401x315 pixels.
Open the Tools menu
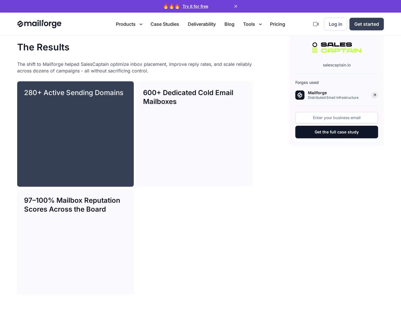tap(249, 24)
